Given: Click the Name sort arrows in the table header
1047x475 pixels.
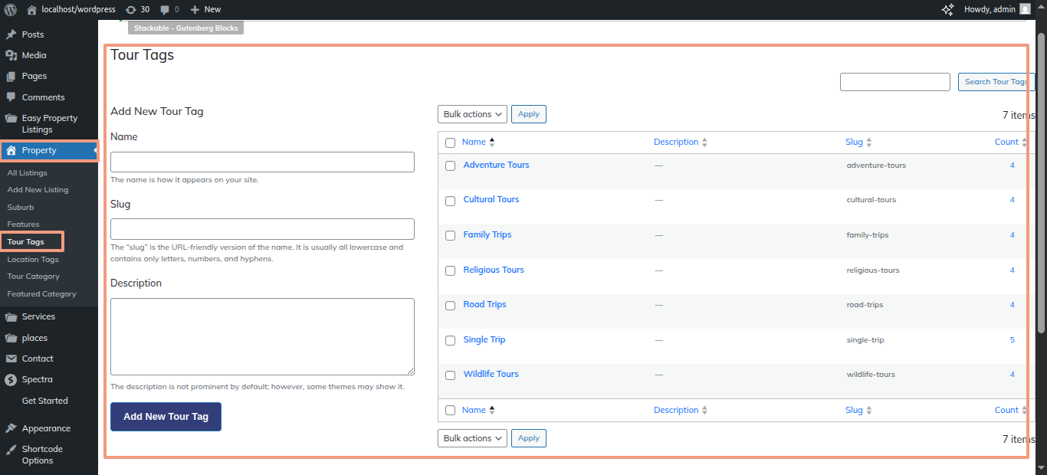Looking at the screenshot, I should [492, 142].
